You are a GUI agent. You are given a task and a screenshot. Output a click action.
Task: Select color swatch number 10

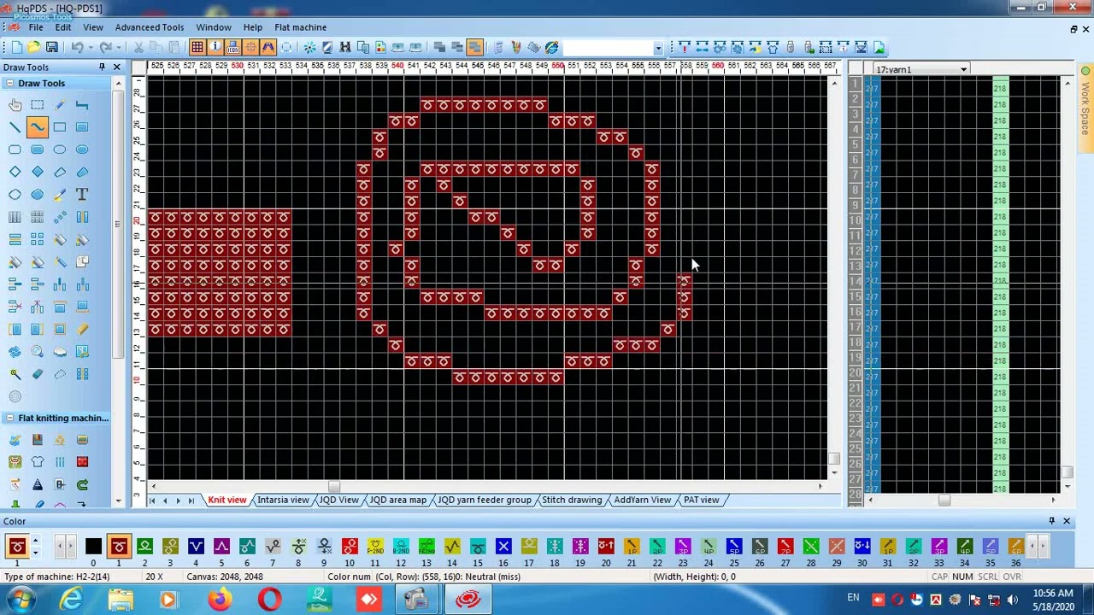click(x=350, y=547)
